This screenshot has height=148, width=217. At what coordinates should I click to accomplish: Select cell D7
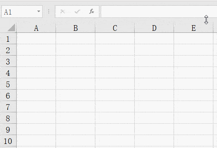[154, 107]
